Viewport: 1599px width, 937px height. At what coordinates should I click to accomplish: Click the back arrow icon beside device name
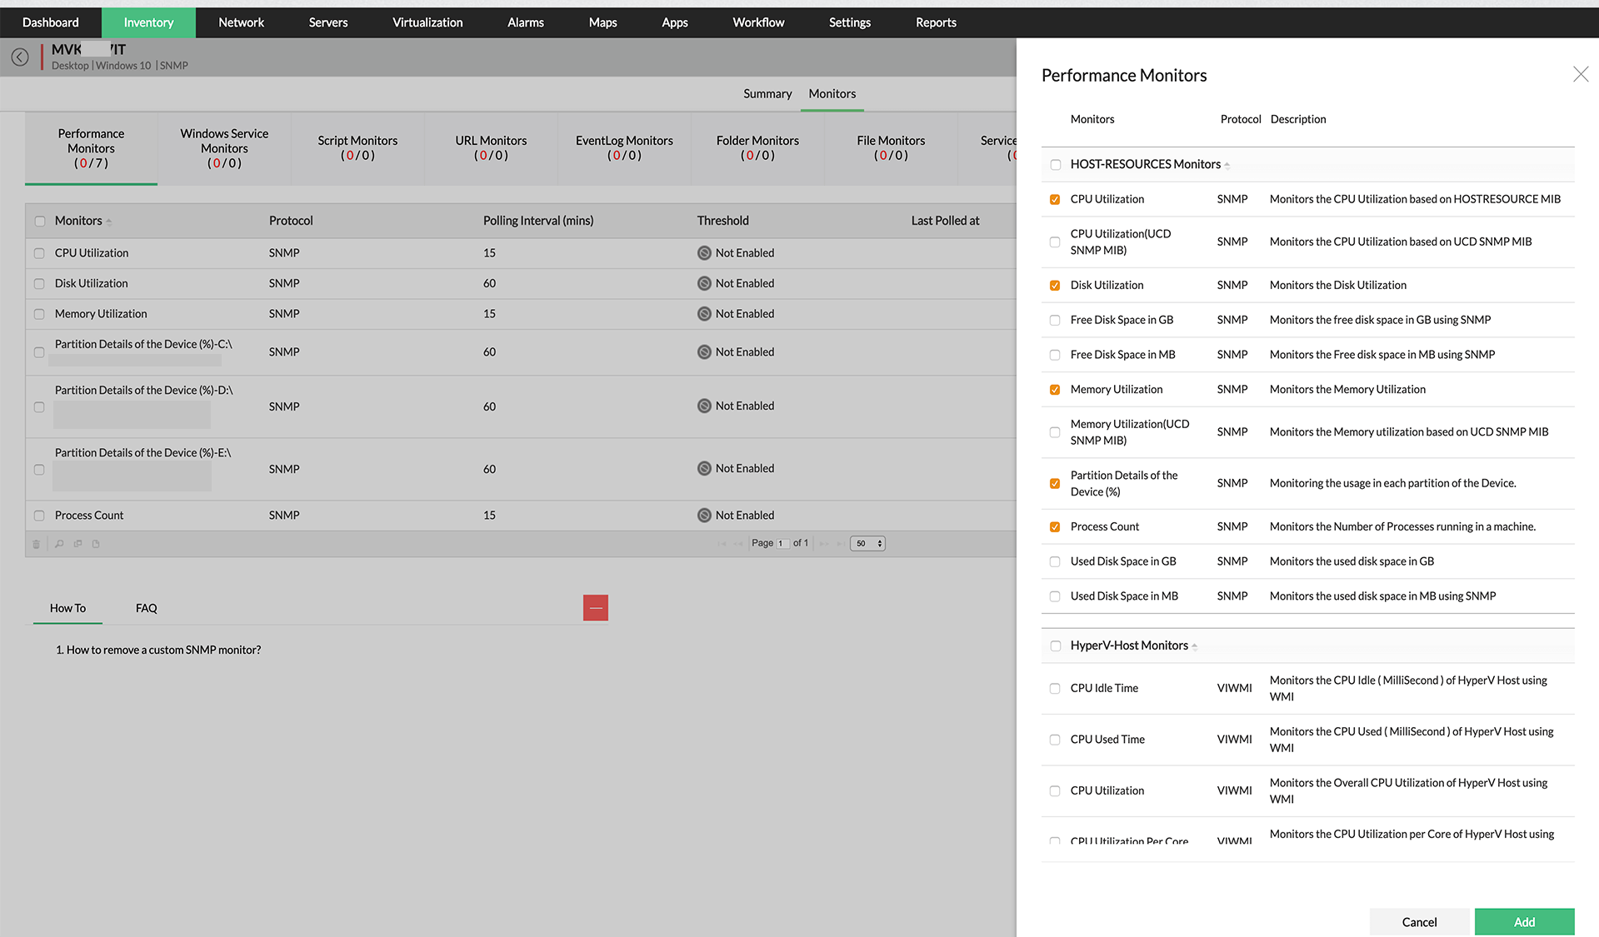(20, 57)
